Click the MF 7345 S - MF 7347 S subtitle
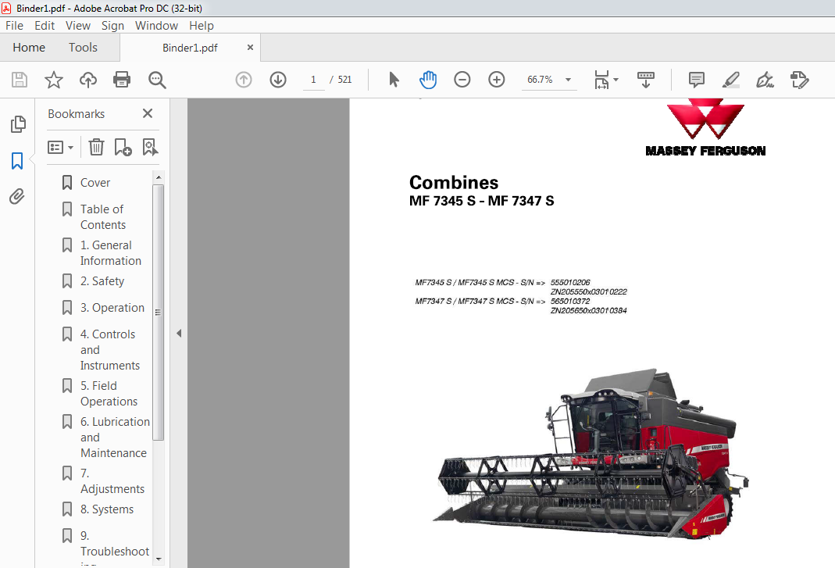The image size is (835, 568). point(481,201)
